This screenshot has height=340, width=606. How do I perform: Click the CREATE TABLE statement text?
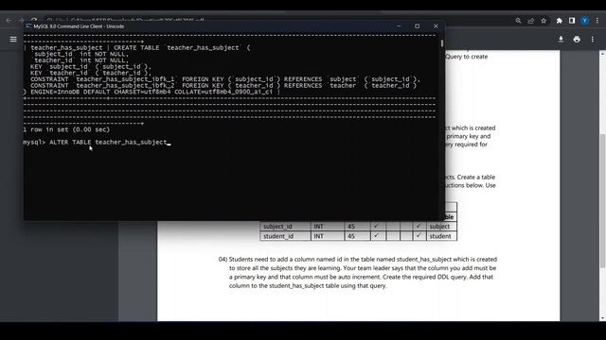[182, 48]
